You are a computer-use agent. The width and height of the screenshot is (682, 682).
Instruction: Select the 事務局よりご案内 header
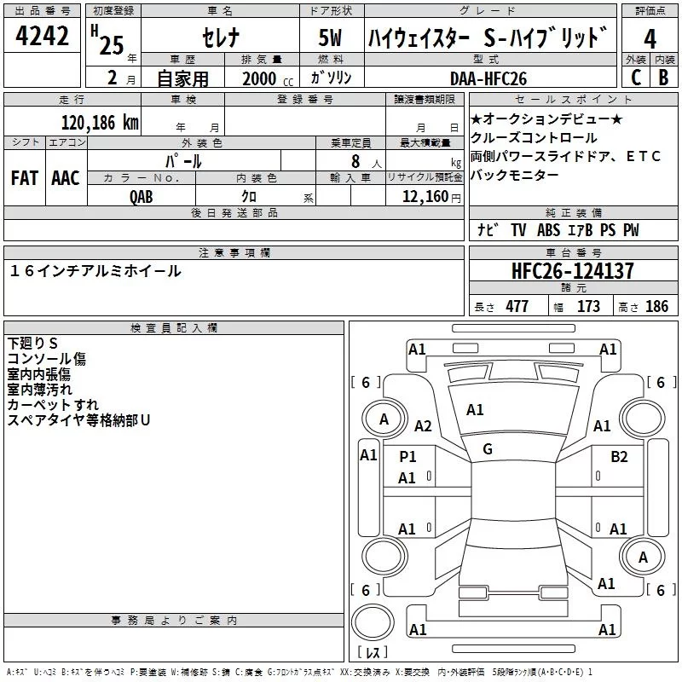click(174, 621)
